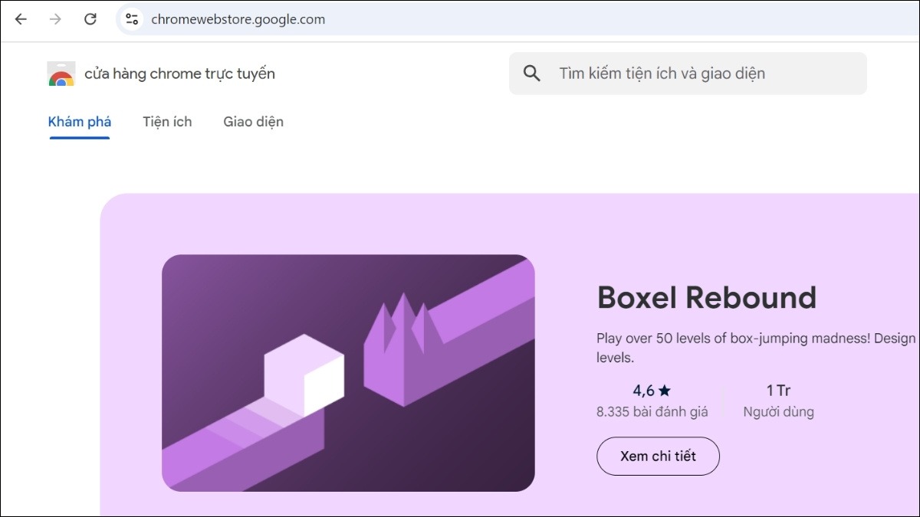Click the Chrome Web Store logo

(61, 74)
